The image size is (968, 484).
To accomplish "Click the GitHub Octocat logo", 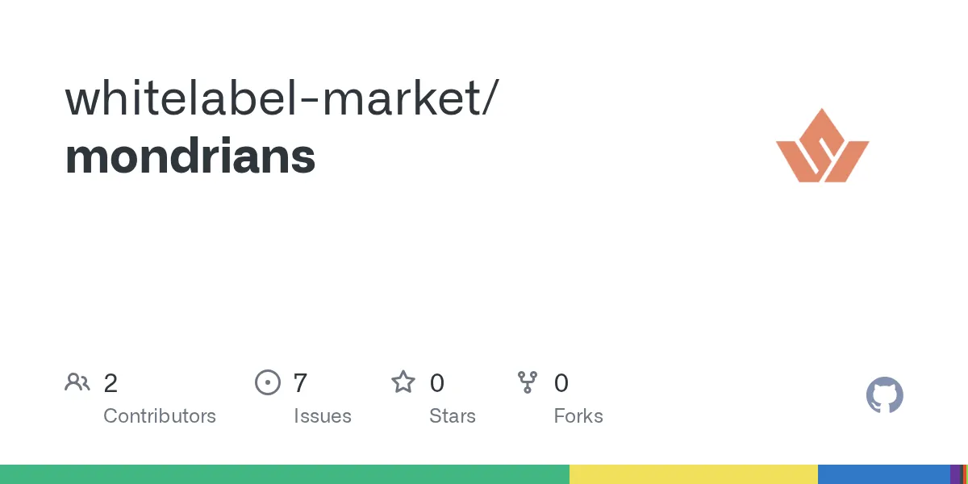I will pos(884,396).
